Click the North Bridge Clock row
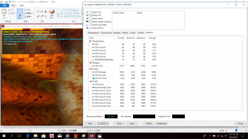The height and width of the screenshot is (139, 248). pyautogui.click(x=123, y=88)
